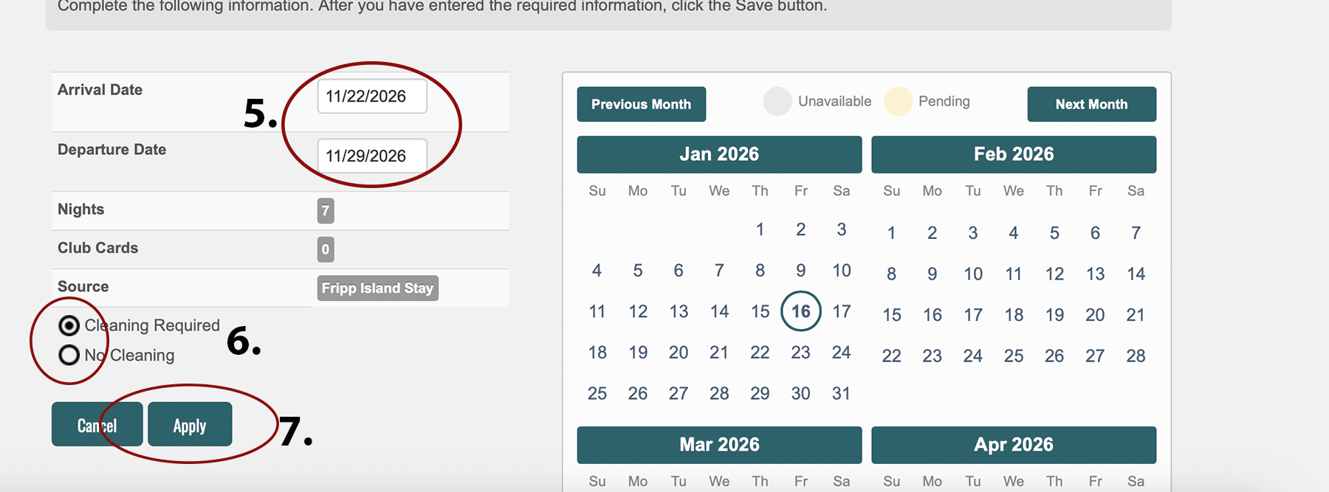
Task: Click the Nights count badge showing 7
Action: pos(326,211)
